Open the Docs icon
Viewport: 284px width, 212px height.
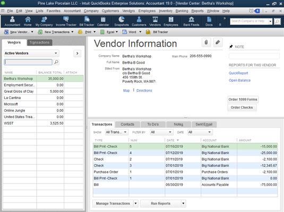click(x=209, y=21)
